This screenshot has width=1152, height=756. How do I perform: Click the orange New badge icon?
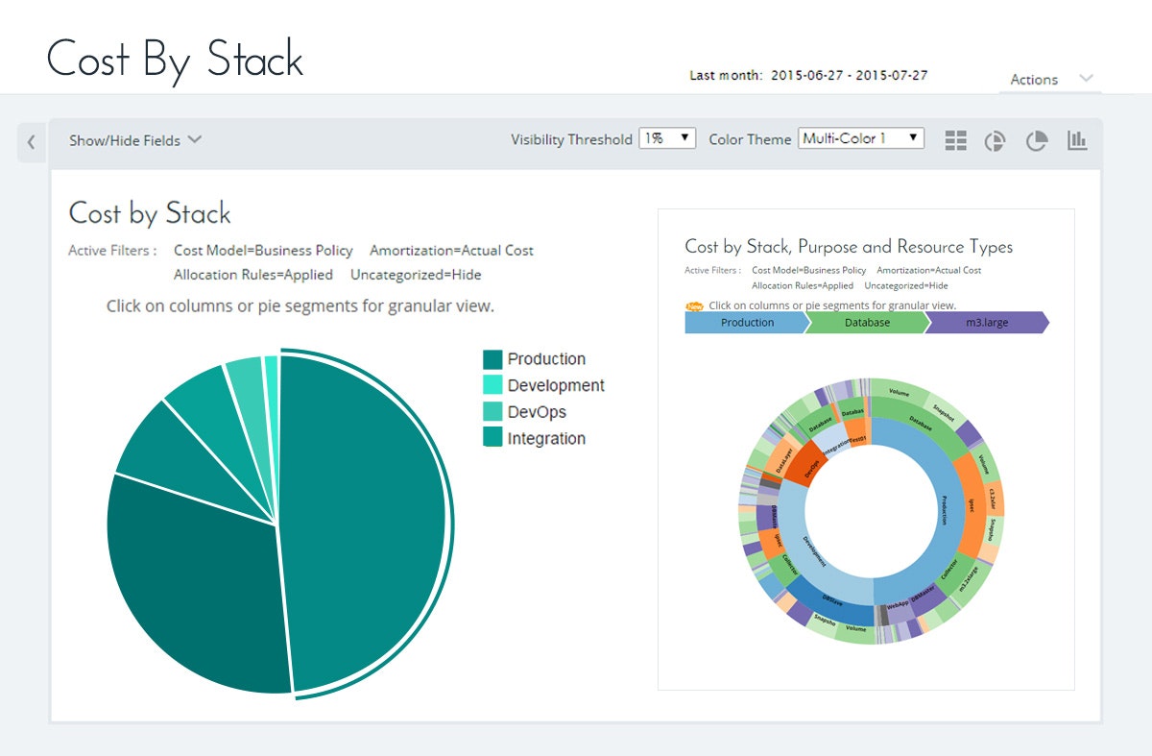click(694, 306)
